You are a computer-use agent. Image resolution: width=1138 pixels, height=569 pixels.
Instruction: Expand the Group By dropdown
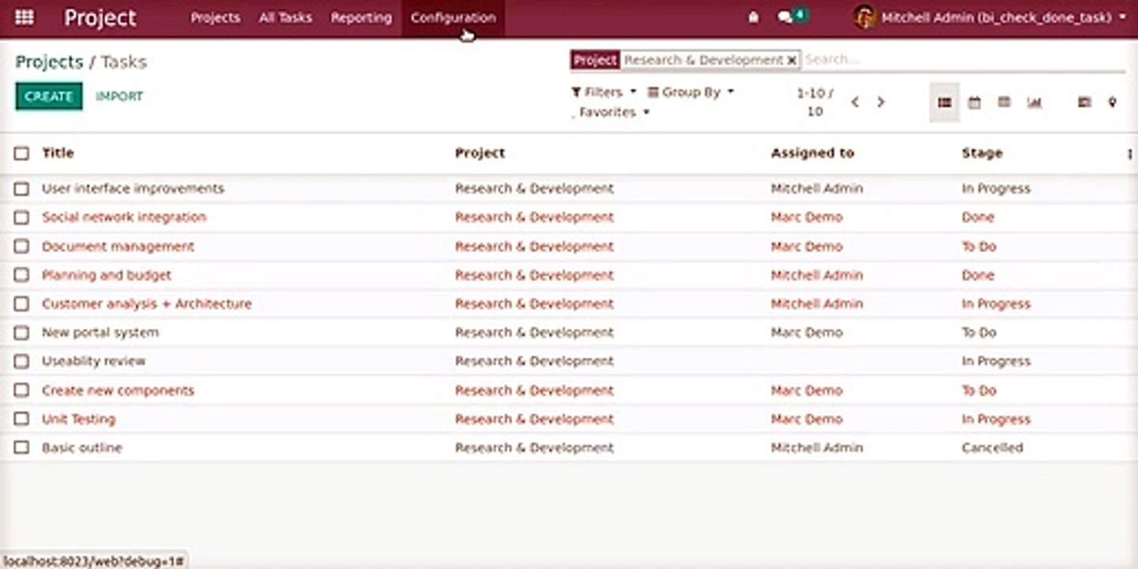[691, 92]
